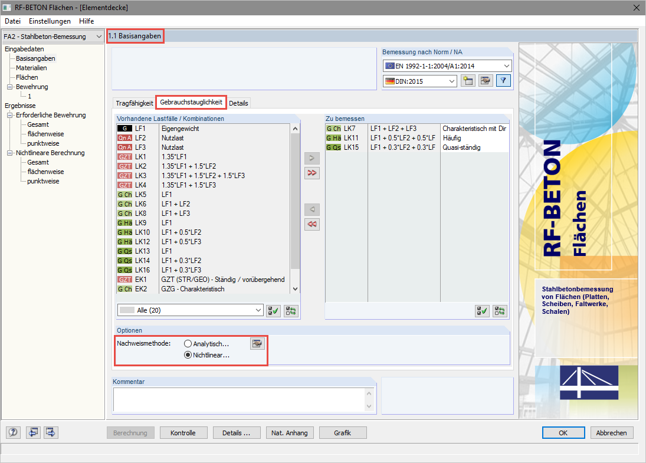Viewport: 646px width, 463px height.
Task: Click scroll-down arrow of load case list
Action: pos(295,289)
